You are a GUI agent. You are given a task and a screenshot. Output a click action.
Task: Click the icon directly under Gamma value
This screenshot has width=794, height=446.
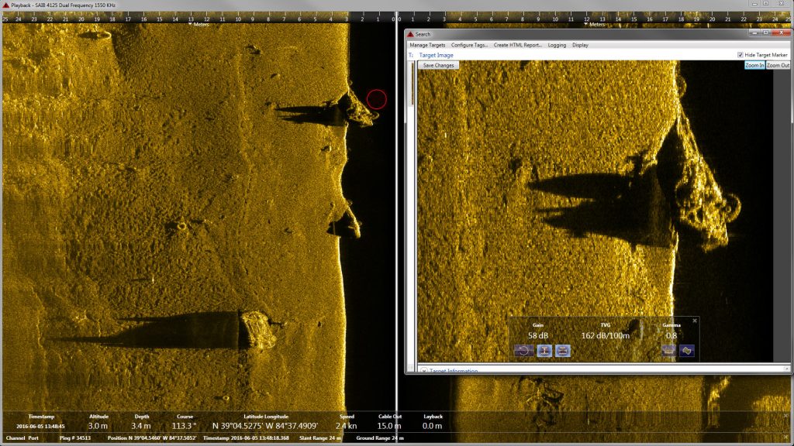668,351
